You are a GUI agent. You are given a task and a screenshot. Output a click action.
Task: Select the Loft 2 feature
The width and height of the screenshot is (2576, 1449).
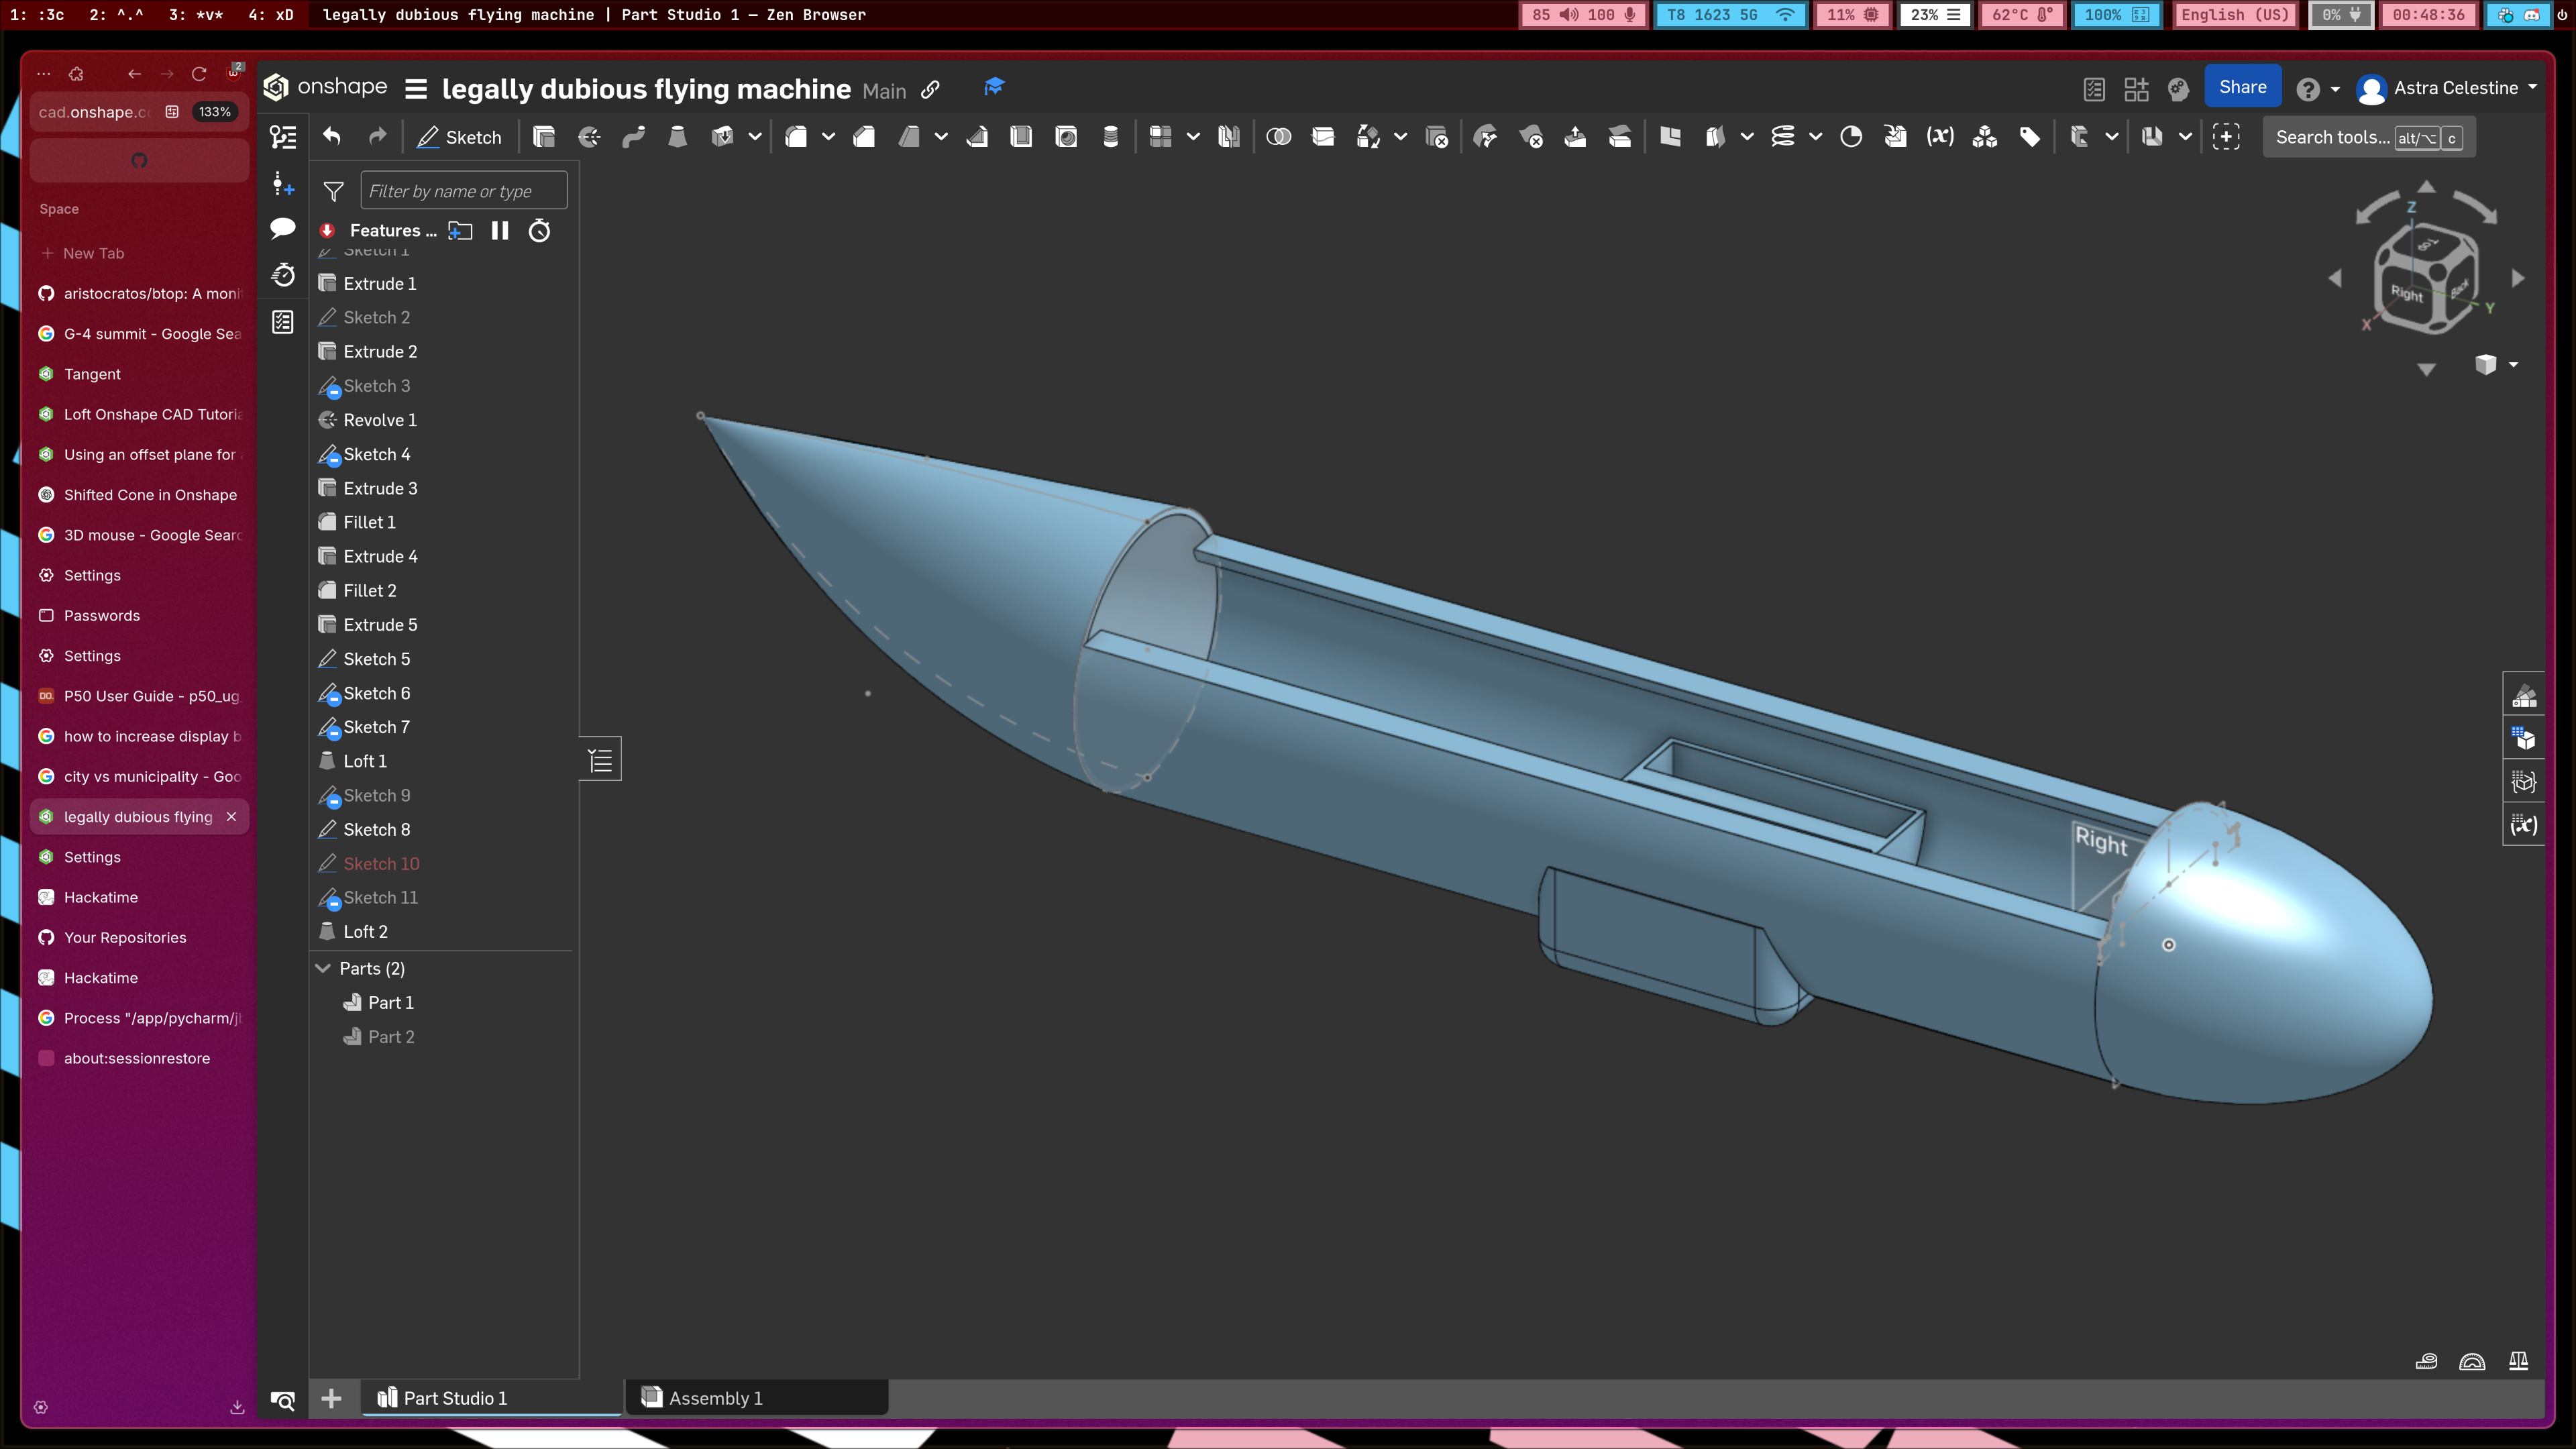coord(365,931)
